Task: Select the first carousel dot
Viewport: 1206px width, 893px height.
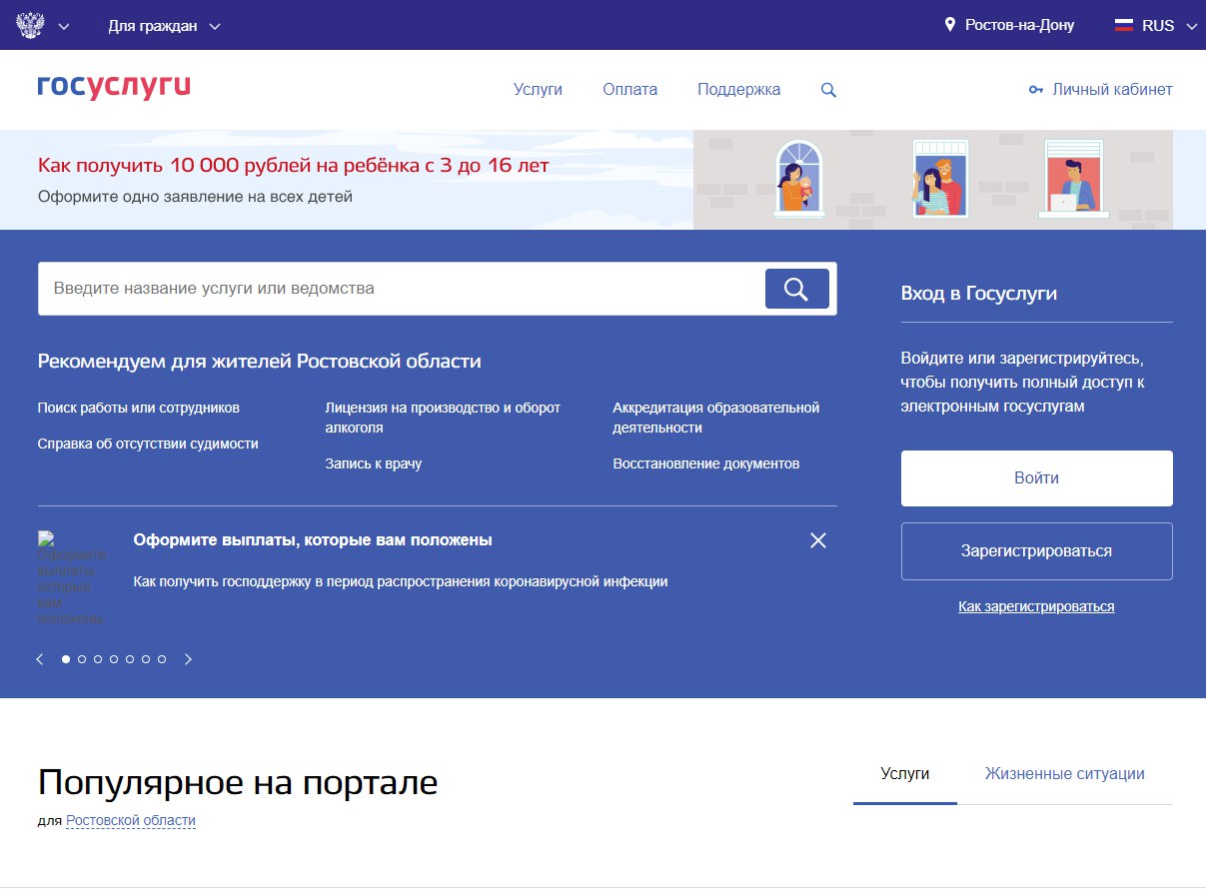Action: coord(66,659)
